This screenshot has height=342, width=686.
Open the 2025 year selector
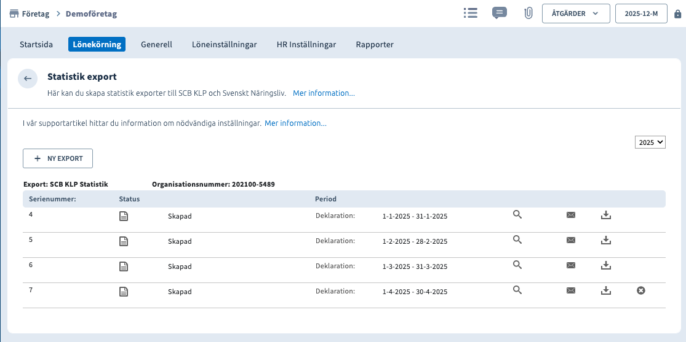[650, 142]
